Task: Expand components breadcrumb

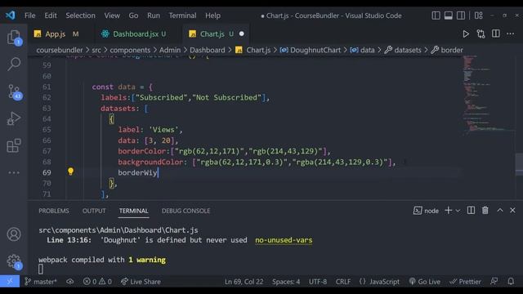Action: point(130,50)
